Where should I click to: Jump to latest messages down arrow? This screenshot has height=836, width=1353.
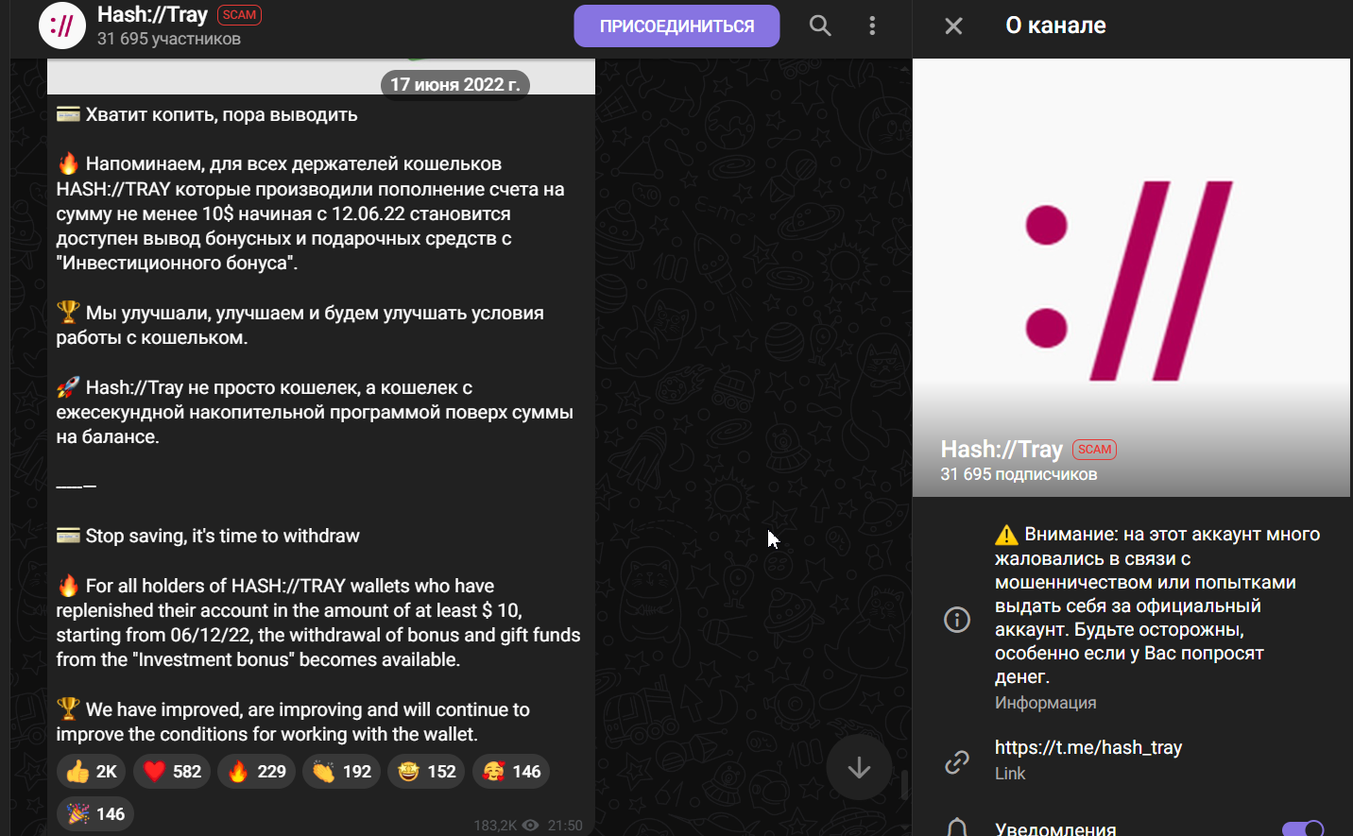858,767
